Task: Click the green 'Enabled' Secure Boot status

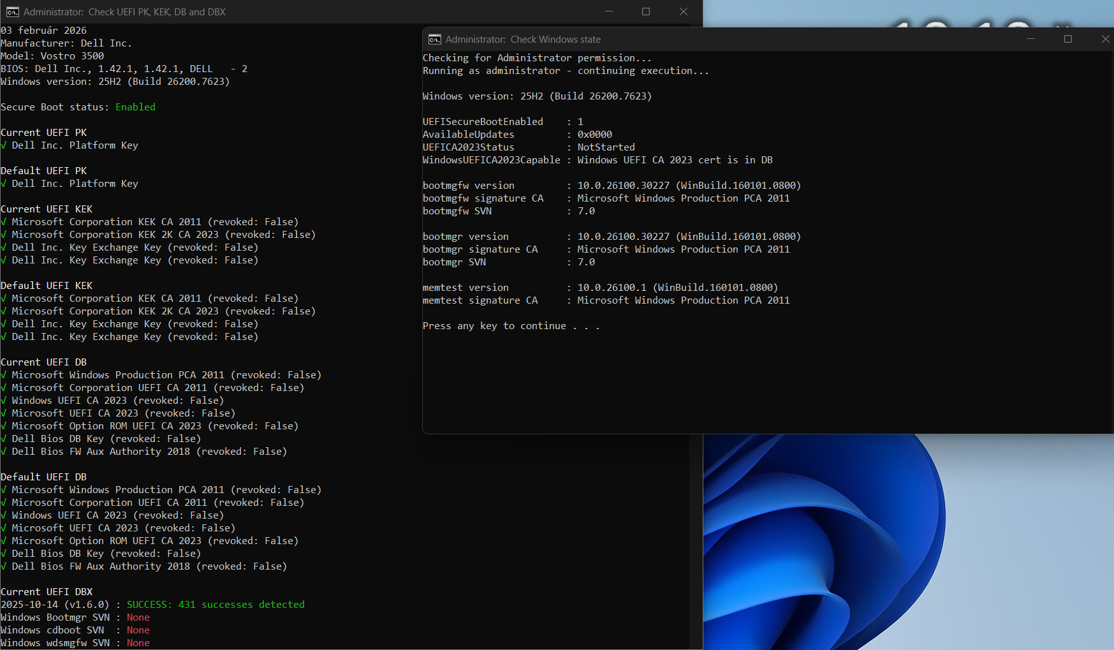Action: (x=135, y=107)
